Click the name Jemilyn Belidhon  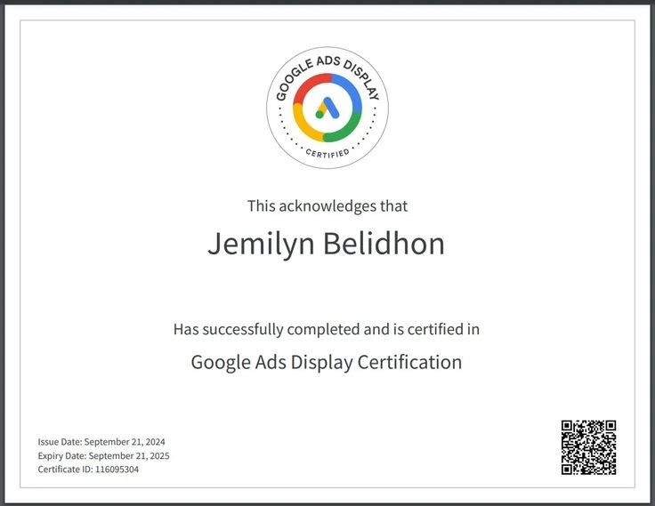point(327,244)
